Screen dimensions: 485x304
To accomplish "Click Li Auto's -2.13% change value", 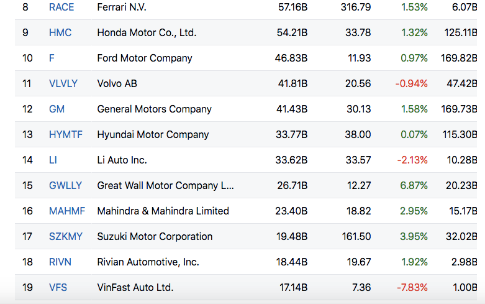I will 412,160.
